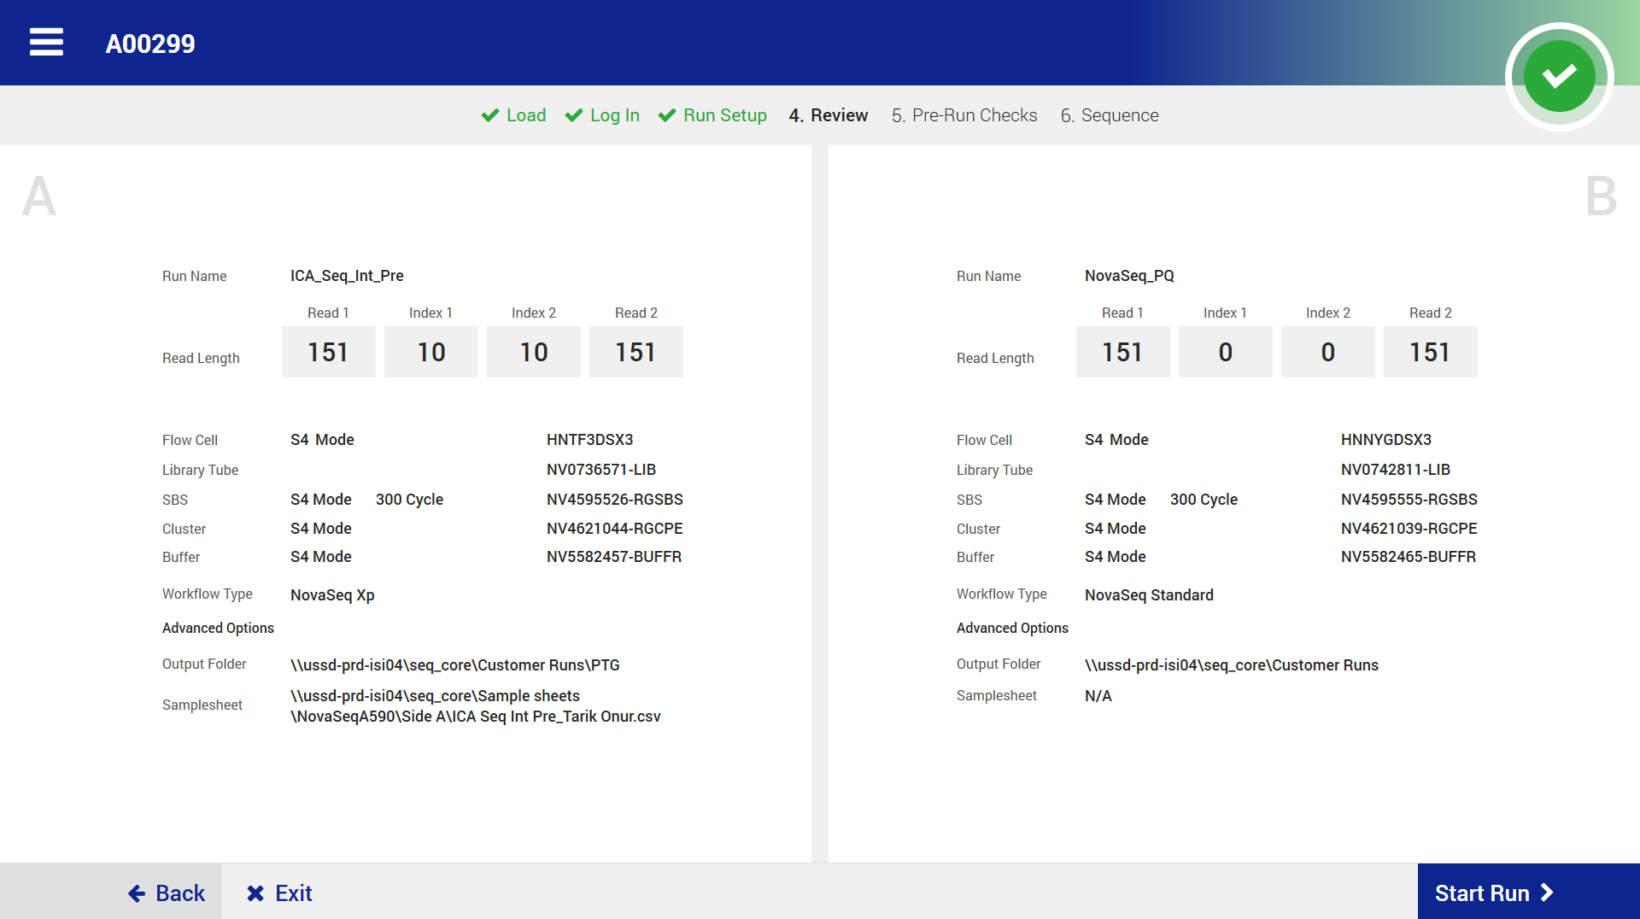
Task: Click library tube NV0736571-LIB
Action: [601, 470]
